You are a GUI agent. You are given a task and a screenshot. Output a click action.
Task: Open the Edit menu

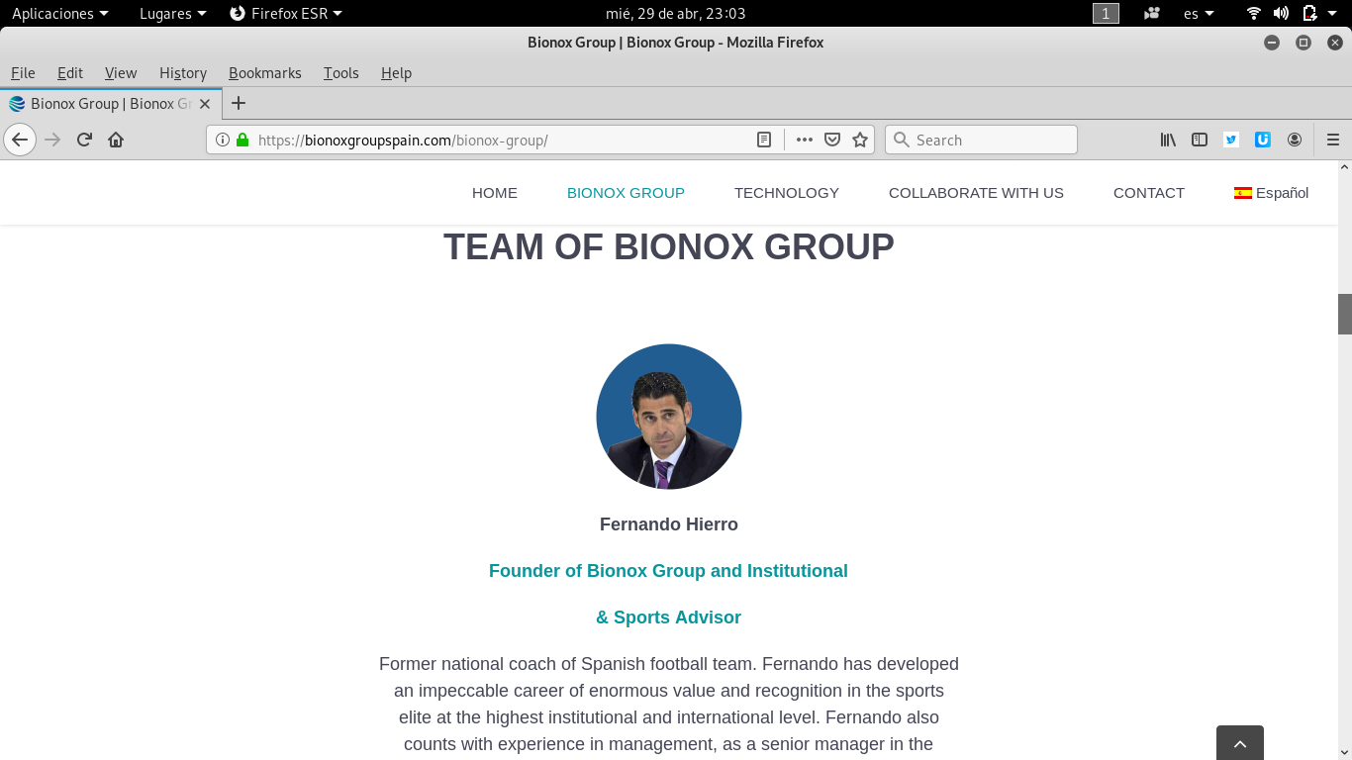(x=70, y=72)
